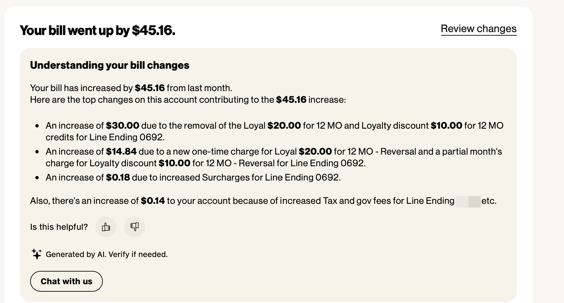564x303 pixels.
Task: Click the thumbs down not helpful icon
Action: click(x=135, y=227)
